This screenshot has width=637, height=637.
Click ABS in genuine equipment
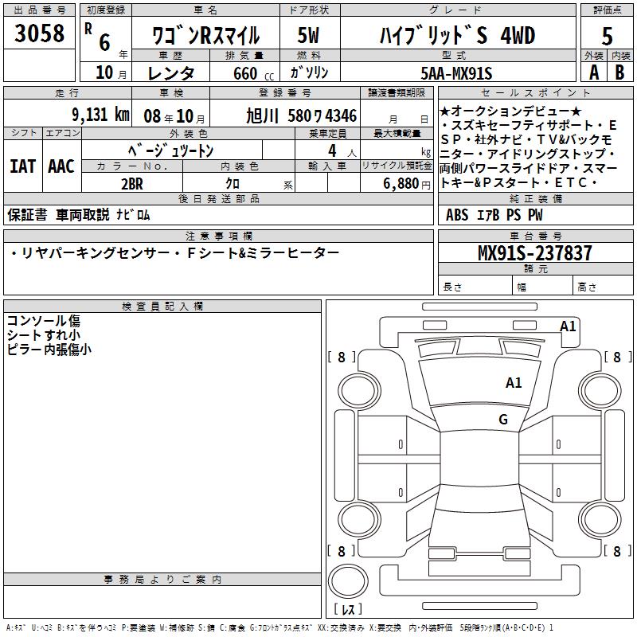[x=457, y=214]
